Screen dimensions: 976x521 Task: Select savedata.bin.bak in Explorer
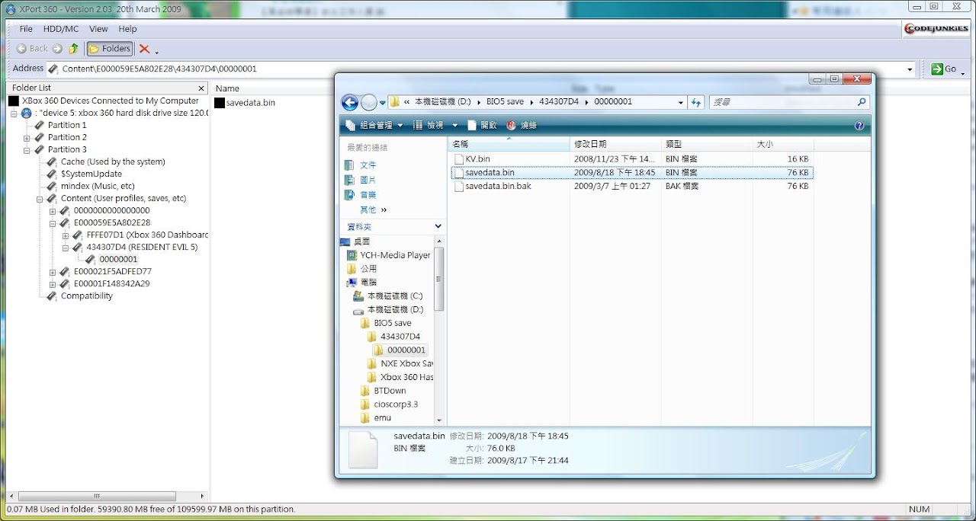click(x=498, y=186)
